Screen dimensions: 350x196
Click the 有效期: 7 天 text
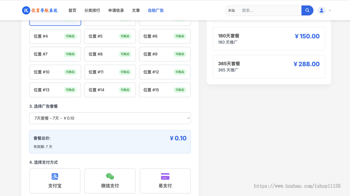43,147
